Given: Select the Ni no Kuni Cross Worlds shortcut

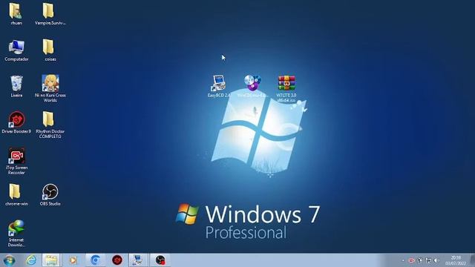Looking at the screenshot, I should click(x=50, y=88).
